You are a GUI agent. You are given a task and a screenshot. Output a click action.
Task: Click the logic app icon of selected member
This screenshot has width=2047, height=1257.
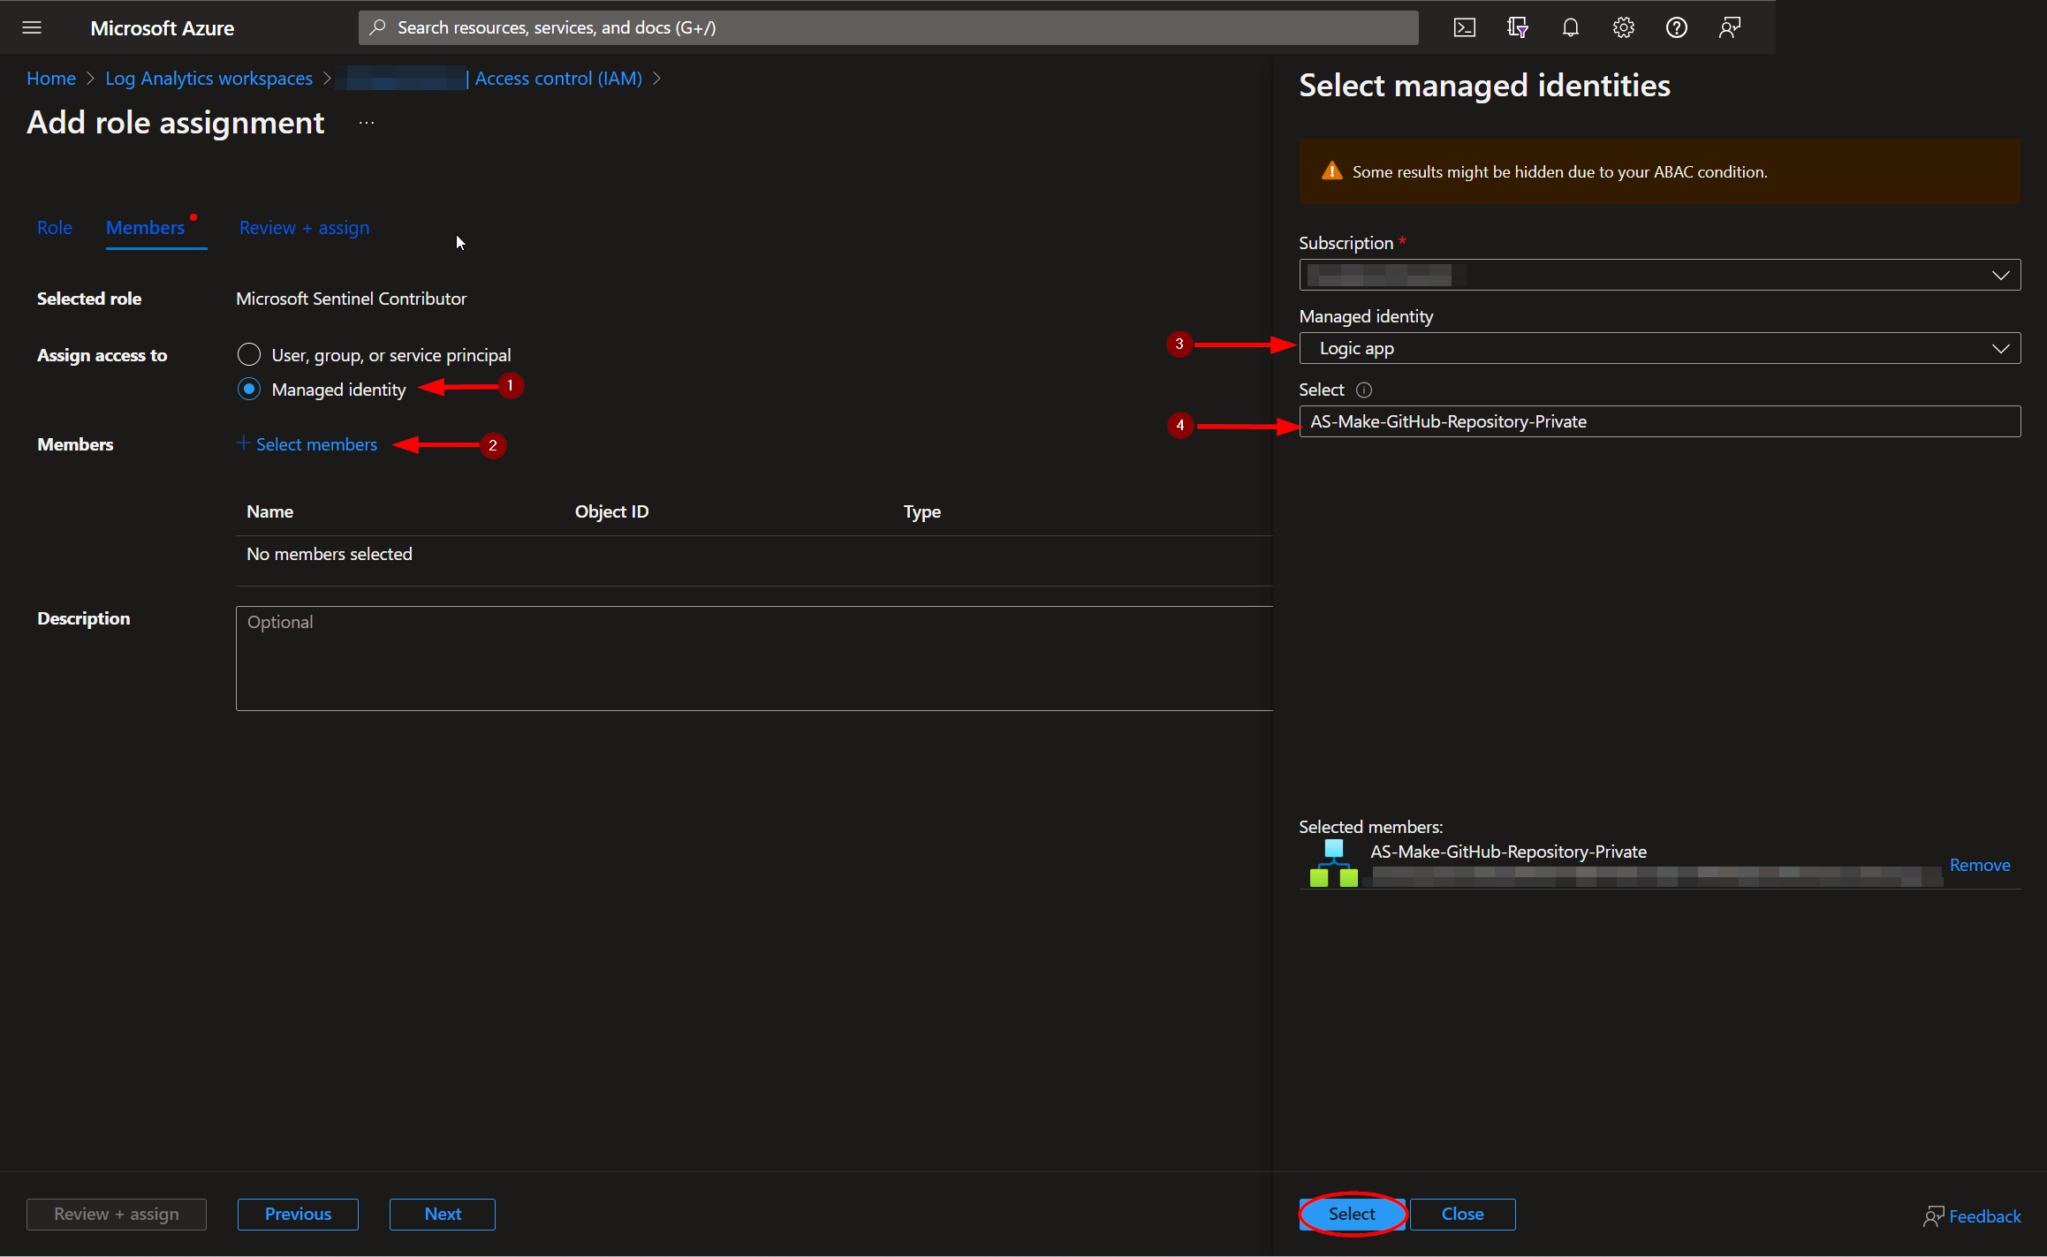[1333, 863]
